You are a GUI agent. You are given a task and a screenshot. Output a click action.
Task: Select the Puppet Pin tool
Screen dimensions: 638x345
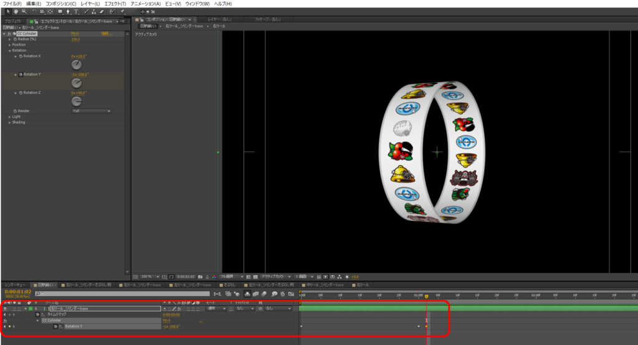tap(122, 11)
